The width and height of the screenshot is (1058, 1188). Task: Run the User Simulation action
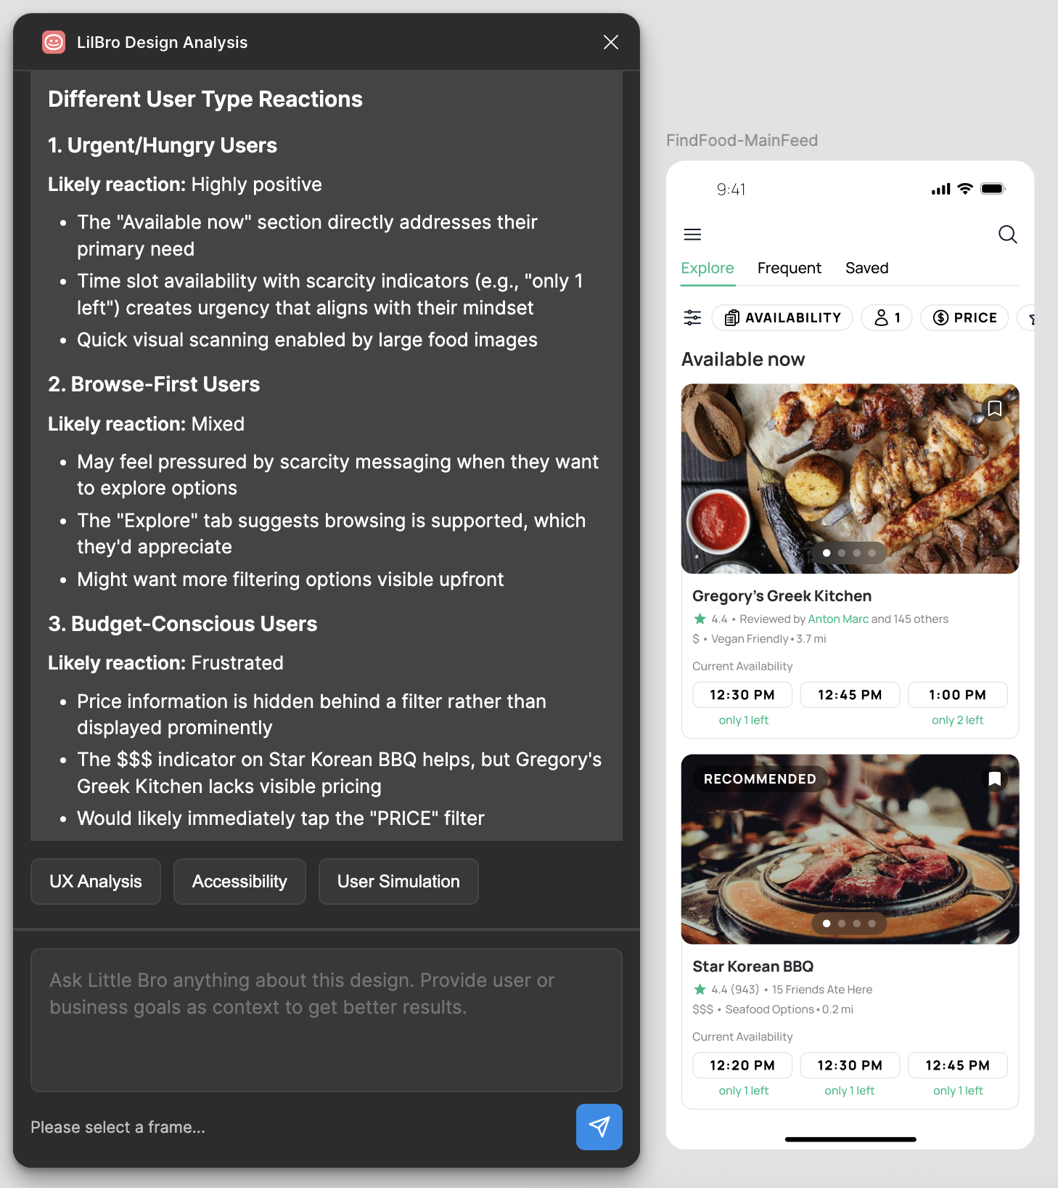398,882
